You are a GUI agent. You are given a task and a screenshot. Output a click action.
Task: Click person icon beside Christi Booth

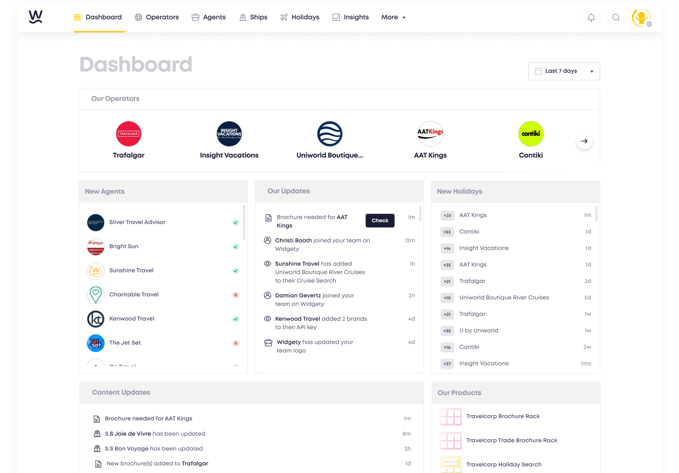click(x=267, y=240)
